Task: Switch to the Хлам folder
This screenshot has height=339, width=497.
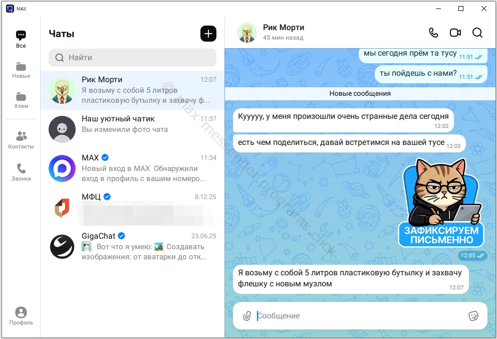Action: pos(21,100)
